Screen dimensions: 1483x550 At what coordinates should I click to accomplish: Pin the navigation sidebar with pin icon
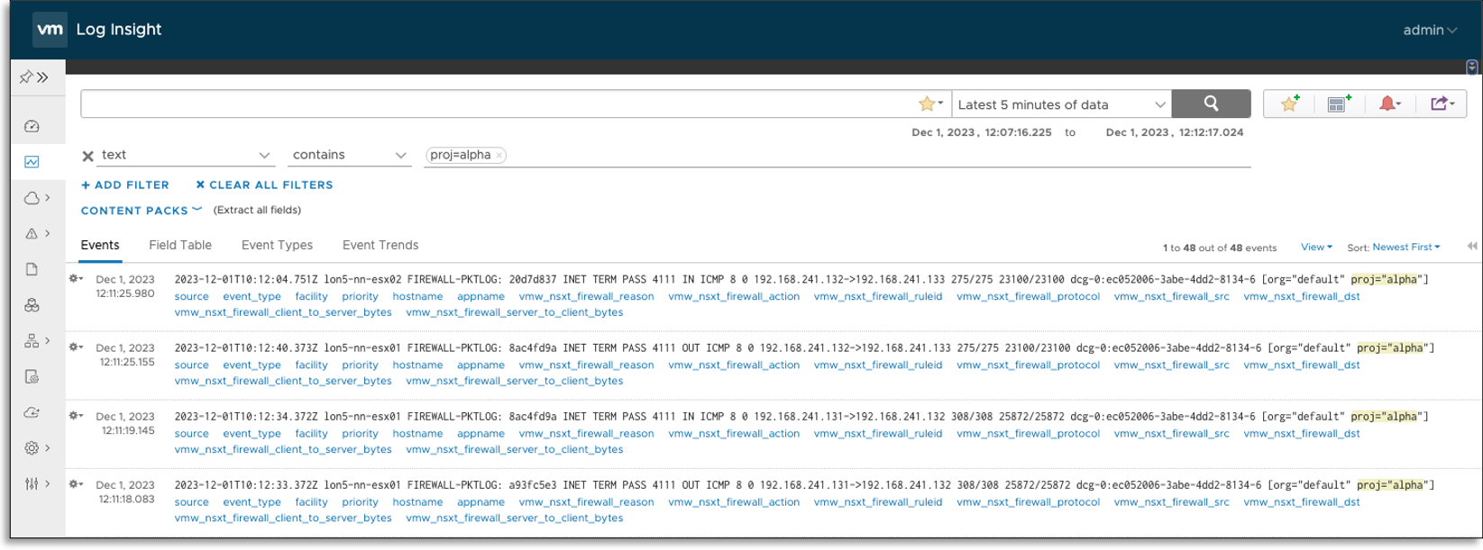tap(25, 77)
